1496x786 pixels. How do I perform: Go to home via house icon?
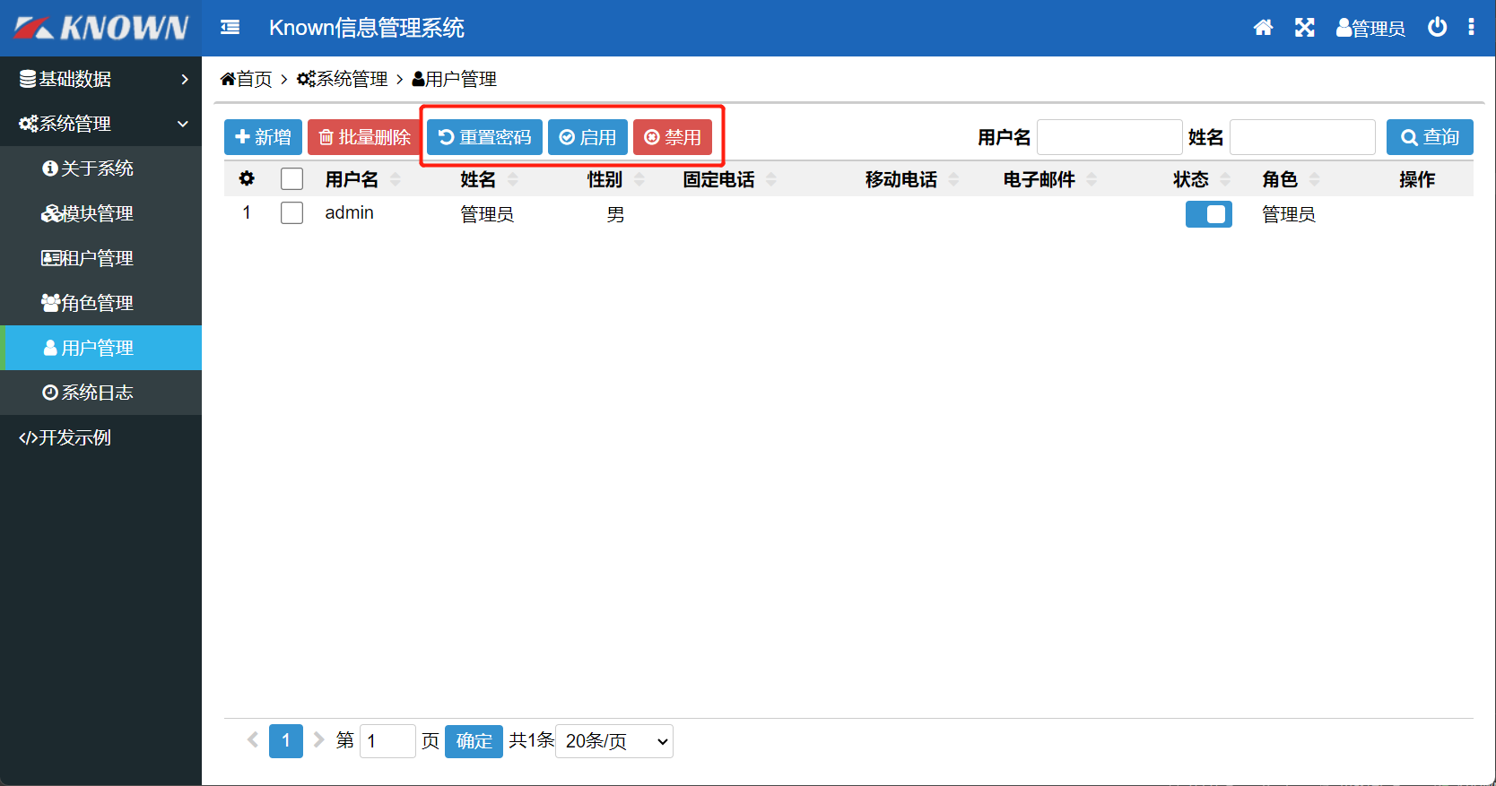1263,28
